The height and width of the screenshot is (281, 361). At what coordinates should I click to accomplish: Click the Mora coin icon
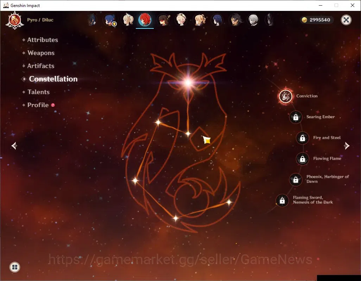pyautogui.click(x=304, y=20)
